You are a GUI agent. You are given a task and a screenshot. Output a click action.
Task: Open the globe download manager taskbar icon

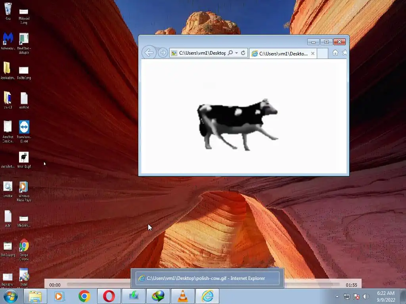[x=158, y=296]
